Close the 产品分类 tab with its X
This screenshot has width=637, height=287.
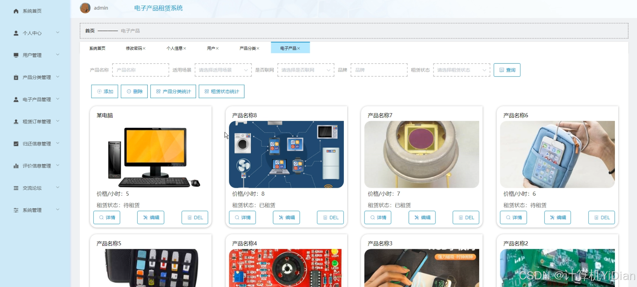258,49
